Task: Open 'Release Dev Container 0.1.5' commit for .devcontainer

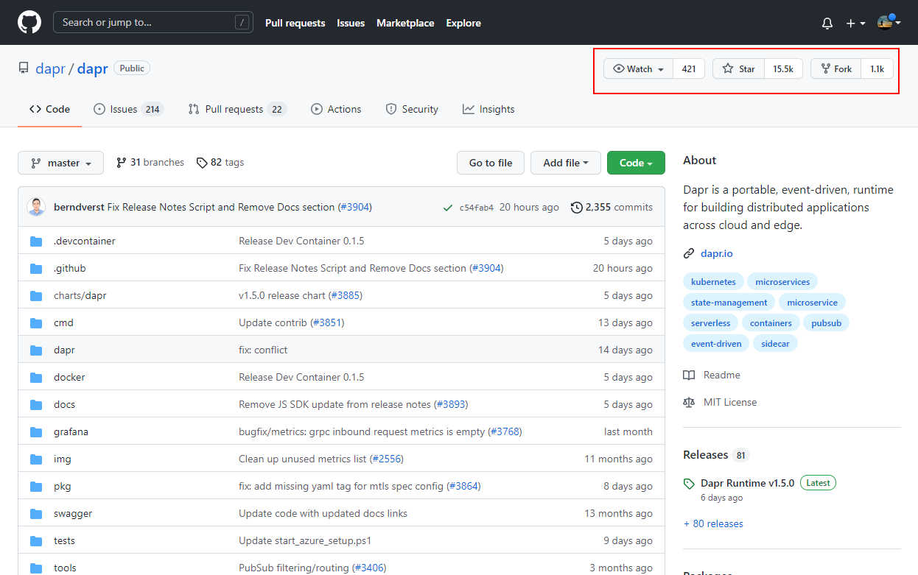Action: tap(301, 241)
